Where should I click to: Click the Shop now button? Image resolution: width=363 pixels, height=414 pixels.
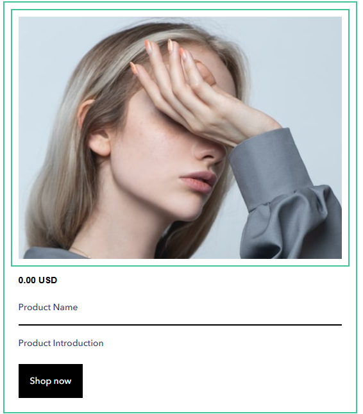tap(51, 381)
